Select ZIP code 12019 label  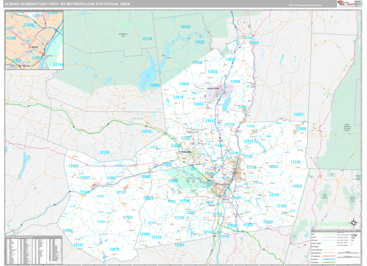(210, 121)
